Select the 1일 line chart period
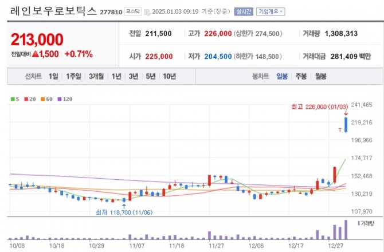 (x=53, y=76)
